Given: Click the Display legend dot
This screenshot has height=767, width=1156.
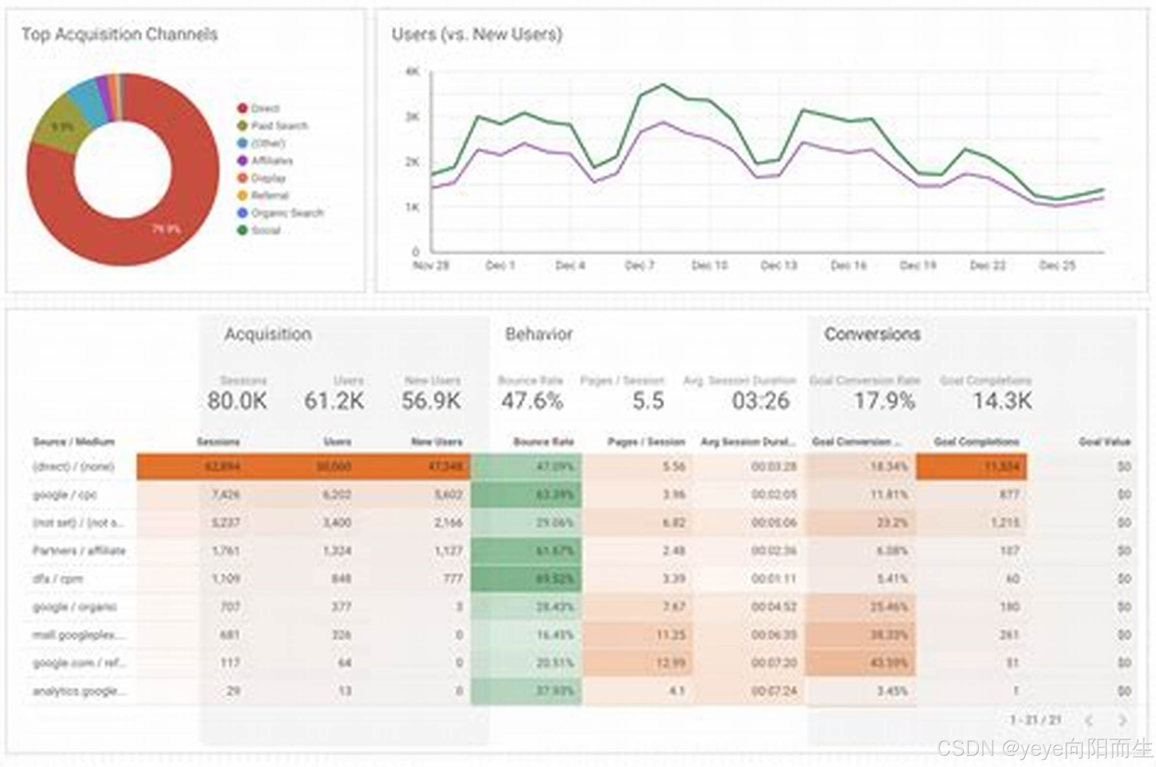Looking at the screenshot, I should 242,178.
